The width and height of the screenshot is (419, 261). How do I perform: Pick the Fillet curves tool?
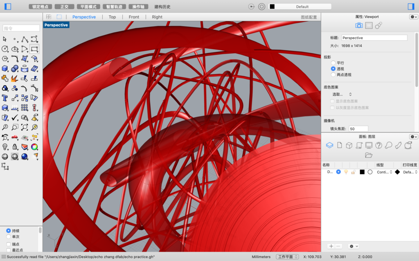click(15, 59)
